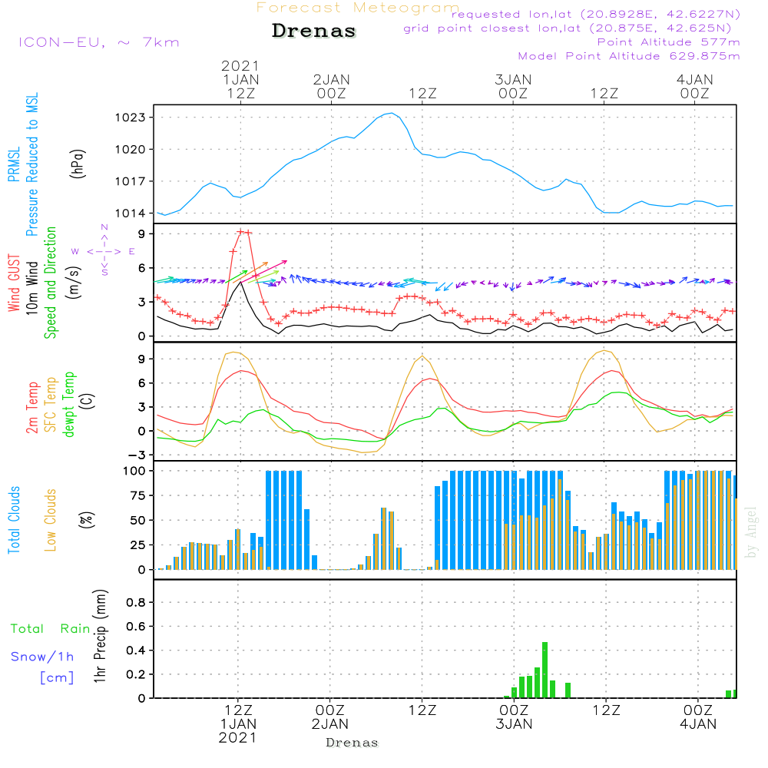
Task: Click the "ICON-EU, ~ 7km" model label
Action: (99, 42)
